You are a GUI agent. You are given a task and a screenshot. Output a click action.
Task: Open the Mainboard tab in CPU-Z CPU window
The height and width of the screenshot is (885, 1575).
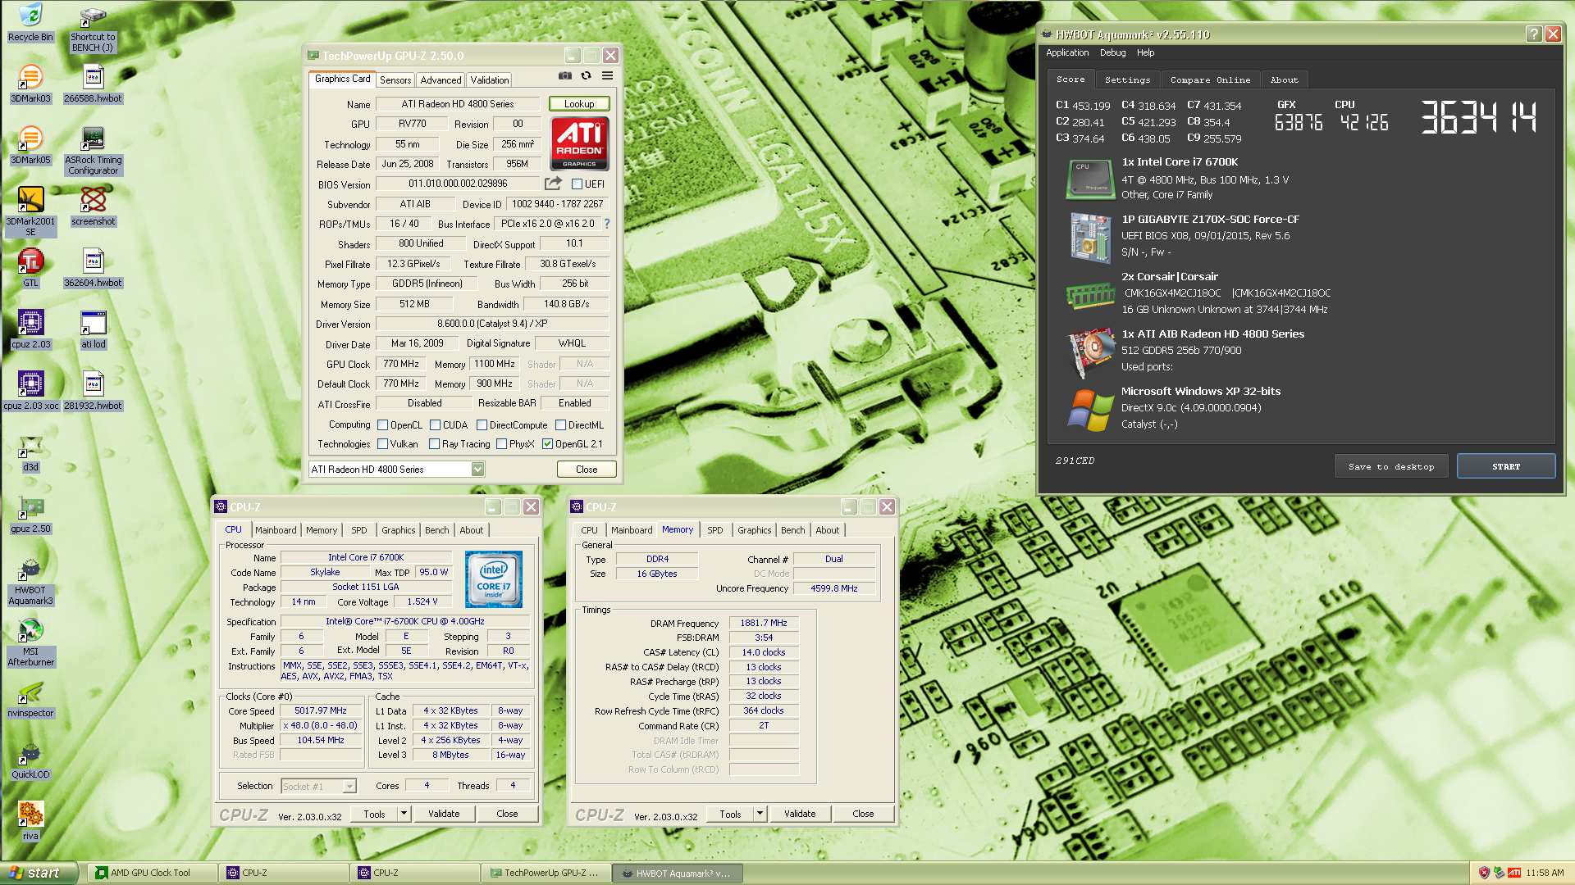tap(276, 530)
